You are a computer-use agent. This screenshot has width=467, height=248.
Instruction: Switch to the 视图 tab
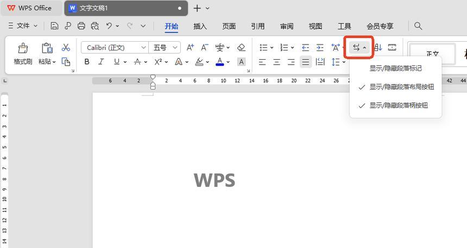coord(315,26)
